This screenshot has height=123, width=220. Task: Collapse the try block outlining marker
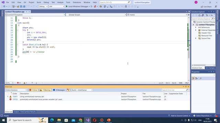(x=18, y=30)
